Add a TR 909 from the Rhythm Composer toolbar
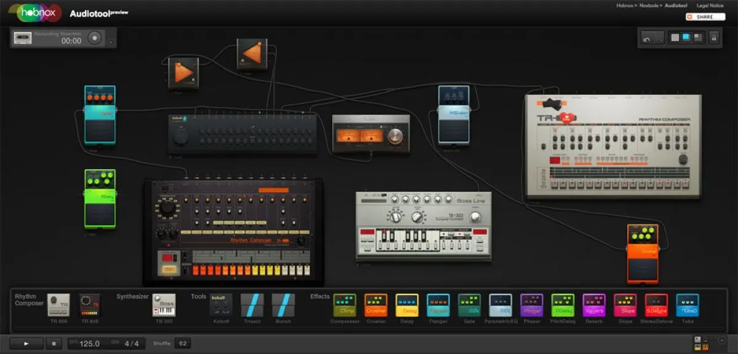The image size is (738, 354). 58,306
